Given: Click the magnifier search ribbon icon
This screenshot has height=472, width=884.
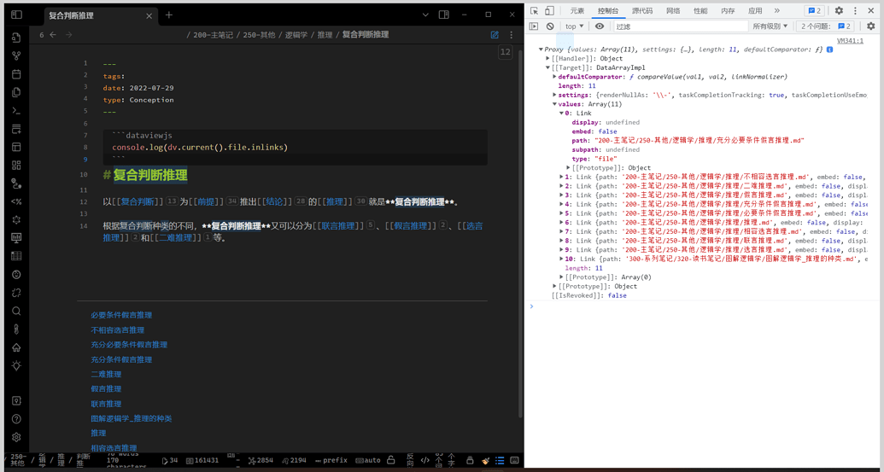Looking at the screenshot, I should pyautogui.click(x=16, y=311).
